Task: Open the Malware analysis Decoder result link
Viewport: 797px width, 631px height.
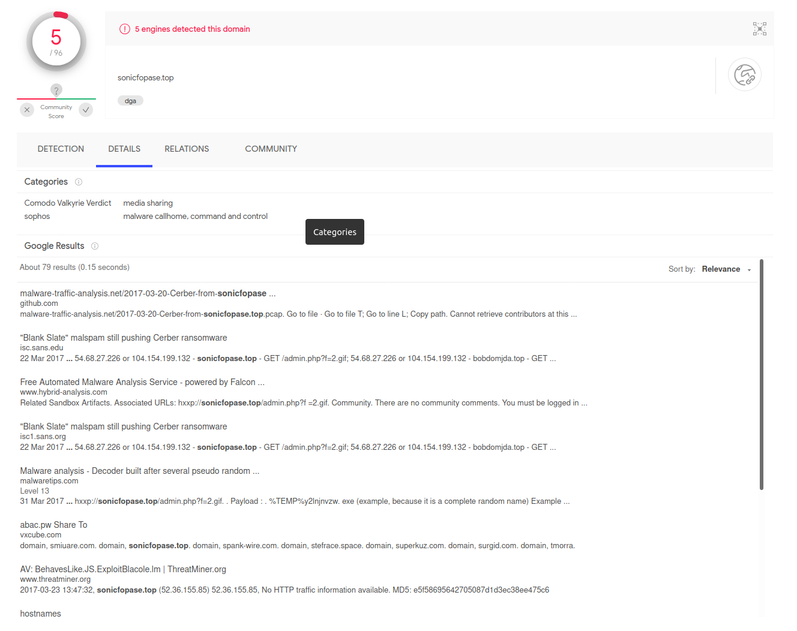Action: click(139, 471)
